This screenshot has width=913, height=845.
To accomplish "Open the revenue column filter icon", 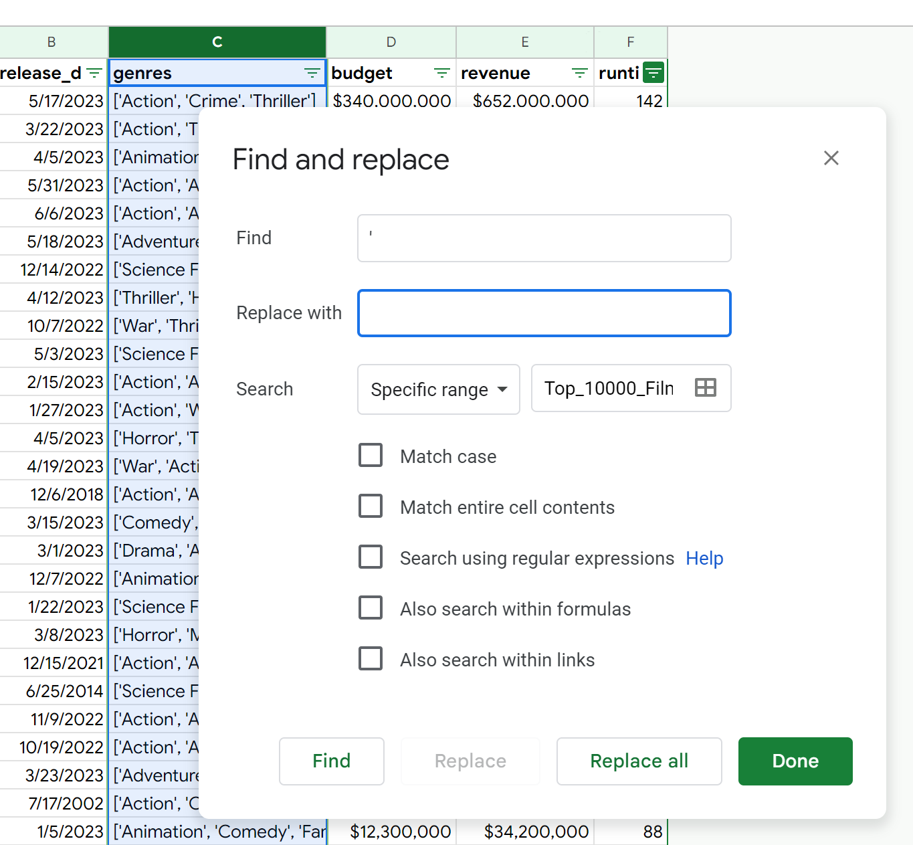I will click(579, 73).
